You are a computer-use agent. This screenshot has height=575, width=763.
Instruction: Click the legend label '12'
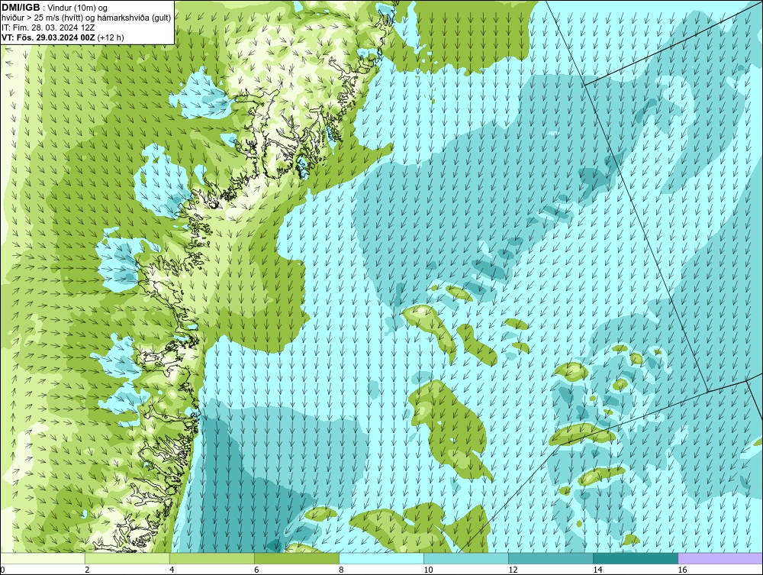(x=513, y=570)
